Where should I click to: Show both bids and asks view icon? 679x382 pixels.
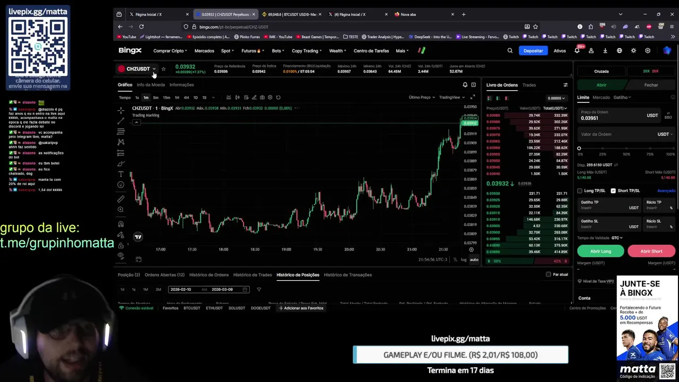tap(489, 98)
